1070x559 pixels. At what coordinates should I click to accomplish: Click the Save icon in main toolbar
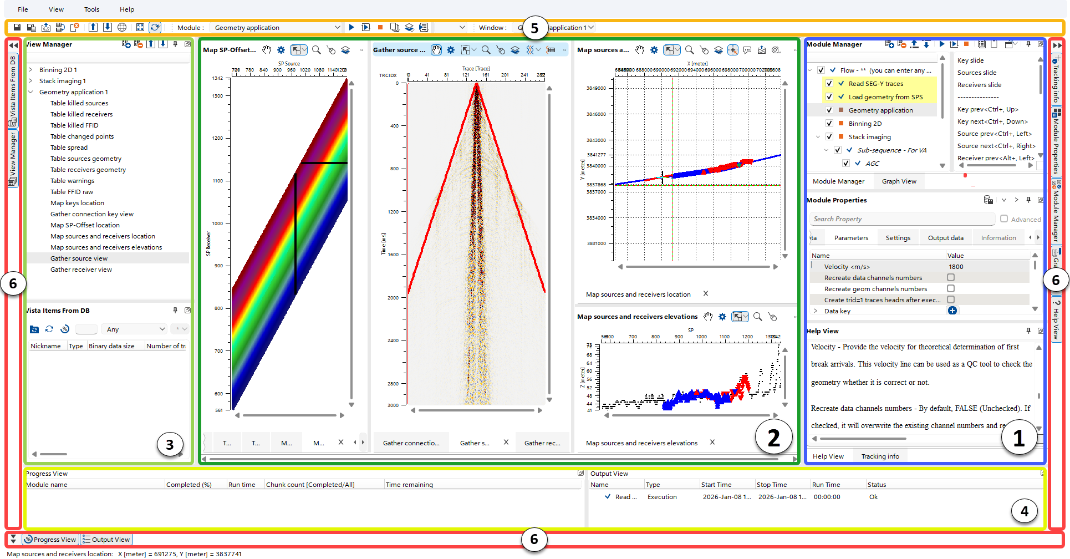17,27
